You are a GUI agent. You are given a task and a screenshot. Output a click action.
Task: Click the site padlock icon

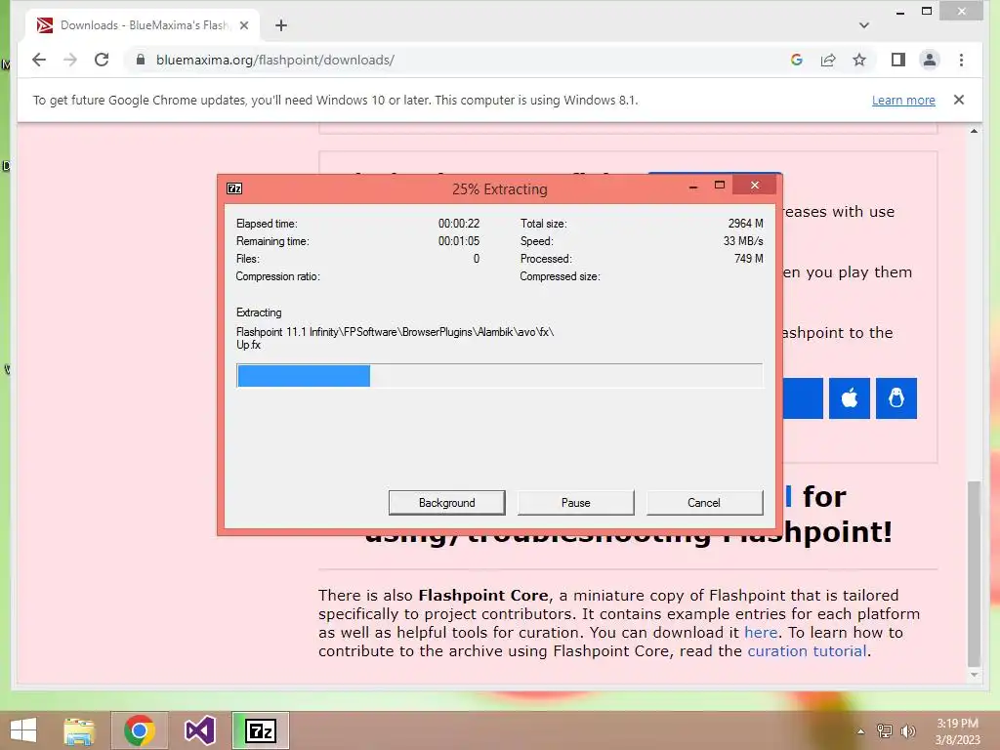(x=141, y=60)
